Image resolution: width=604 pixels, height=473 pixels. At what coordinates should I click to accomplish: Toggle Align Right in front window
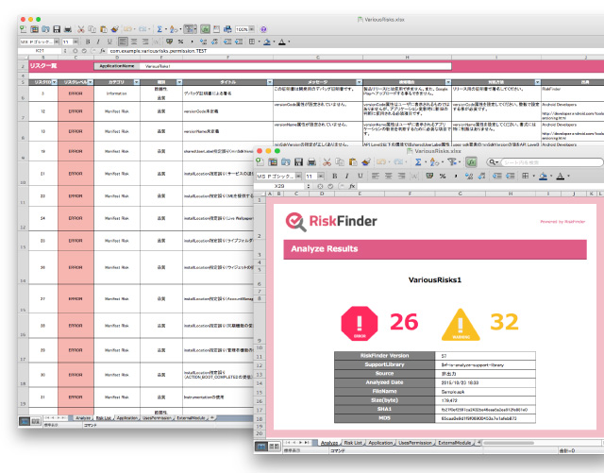401,176
